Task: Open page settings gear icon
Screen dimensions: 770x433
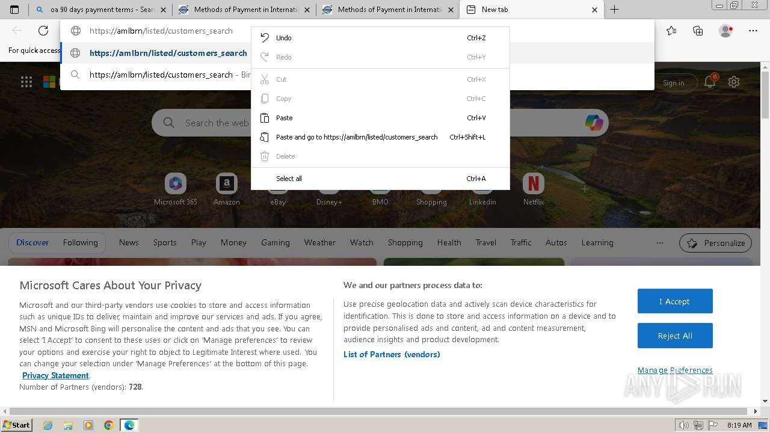Action: (734, 82)
